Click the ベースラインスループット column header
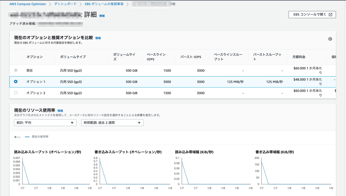This screenshot has width=346, height=196. tap(228, 57)
